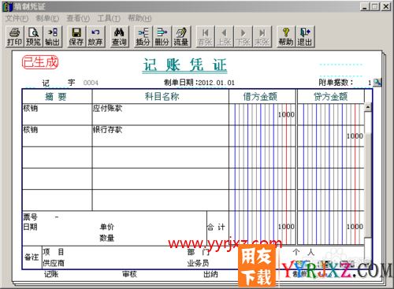This screenshot has width=394, height=289.
Task: Click the first row 核销 summary cell
Action: 57,114
